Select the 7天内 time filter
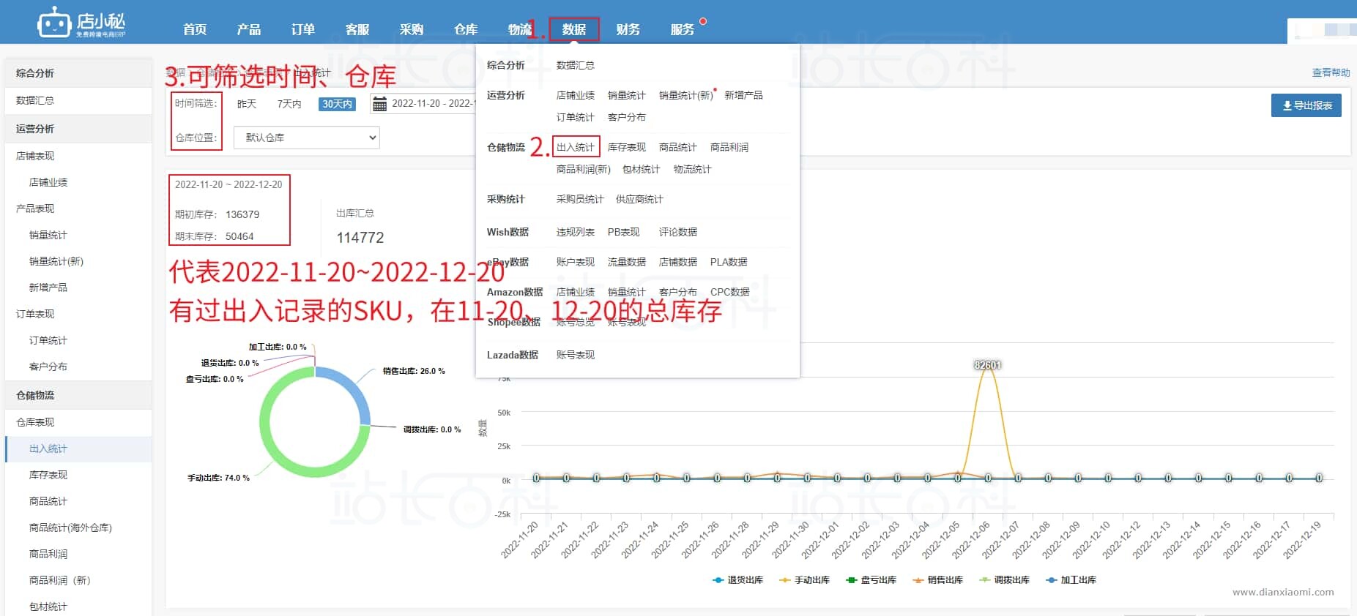The height and width of the screenshot is (616, 1357). [x=289, y=104]
